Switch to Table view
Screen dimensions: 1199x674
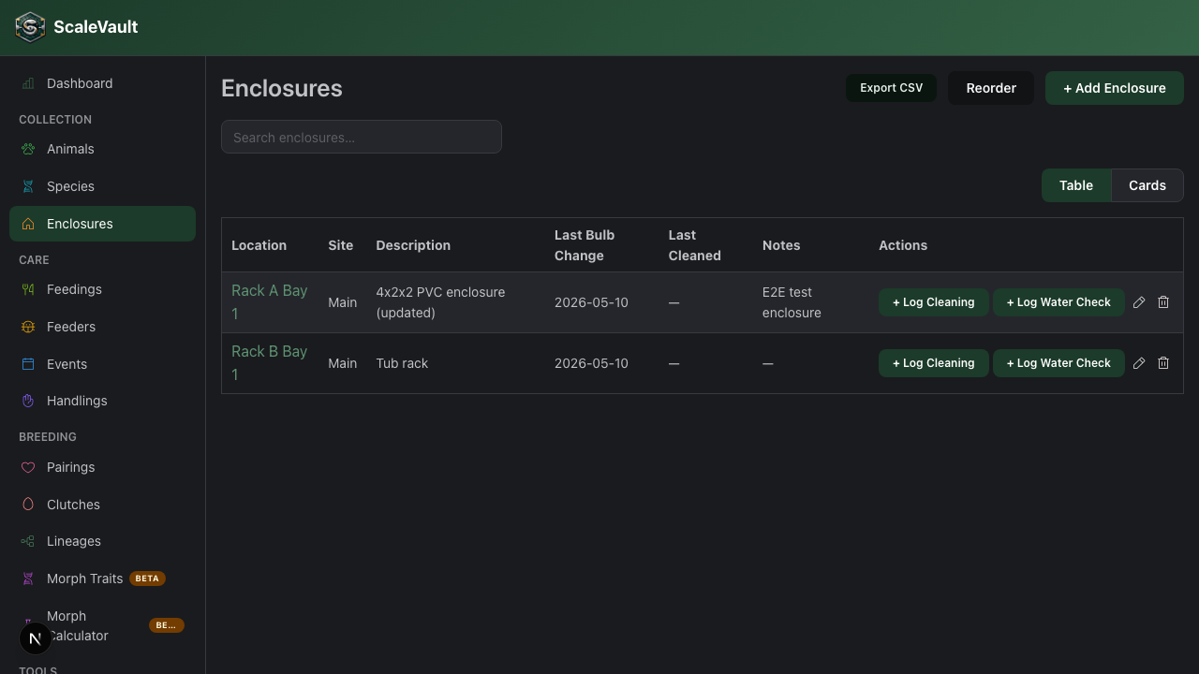(1076, 185)
